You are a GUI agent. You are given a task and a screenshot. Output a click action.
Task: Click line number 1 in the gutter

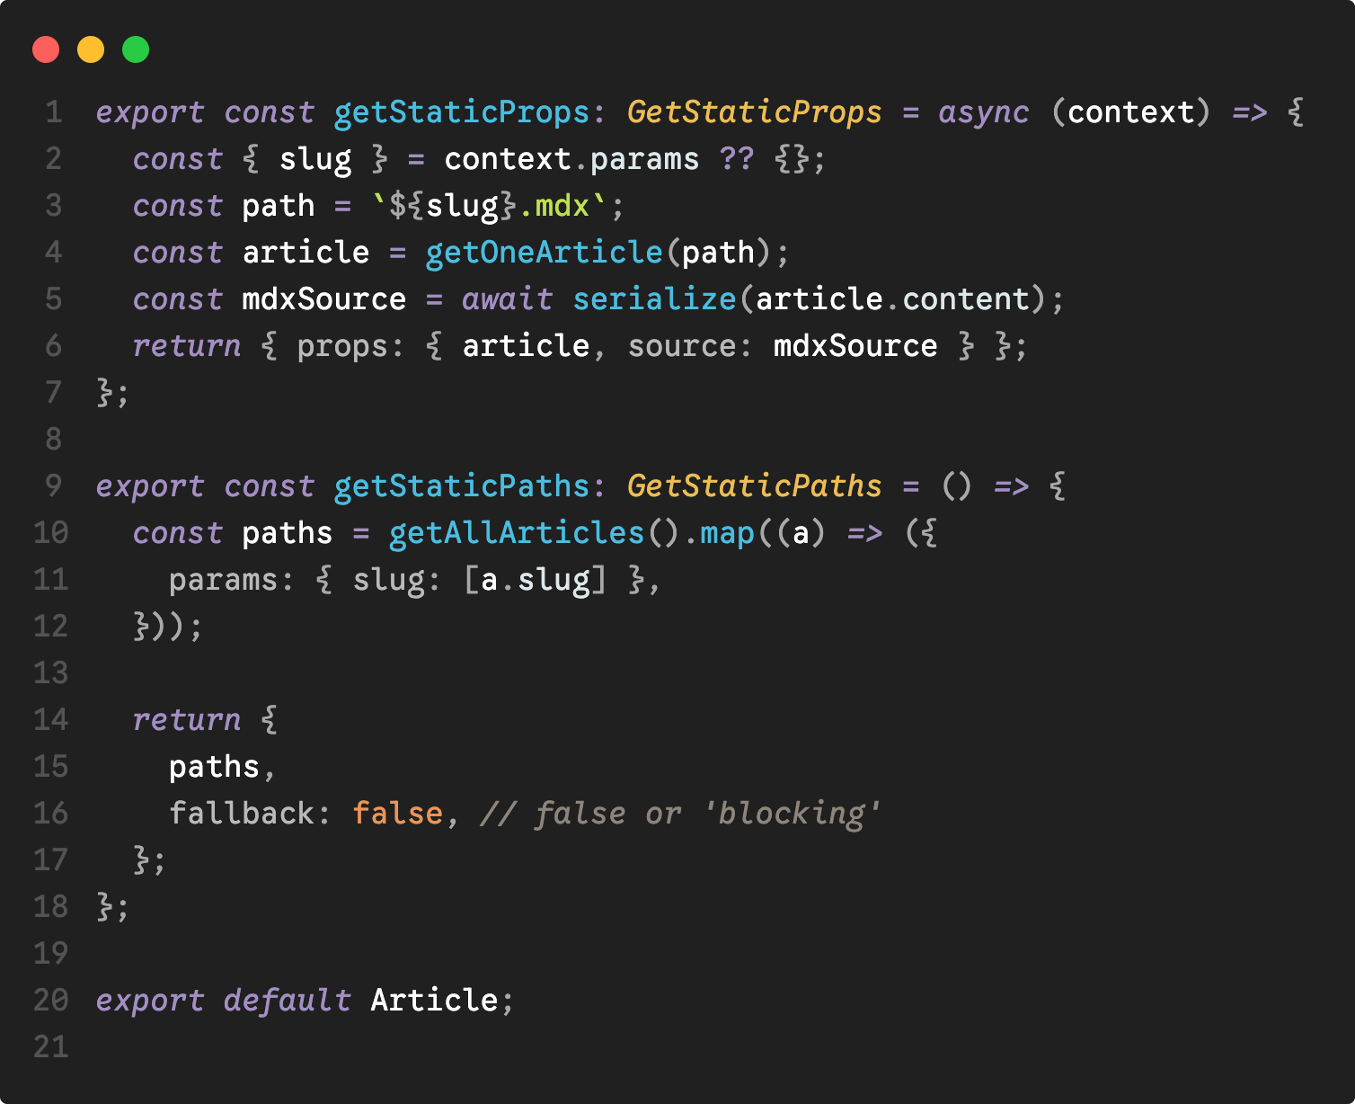54,112
